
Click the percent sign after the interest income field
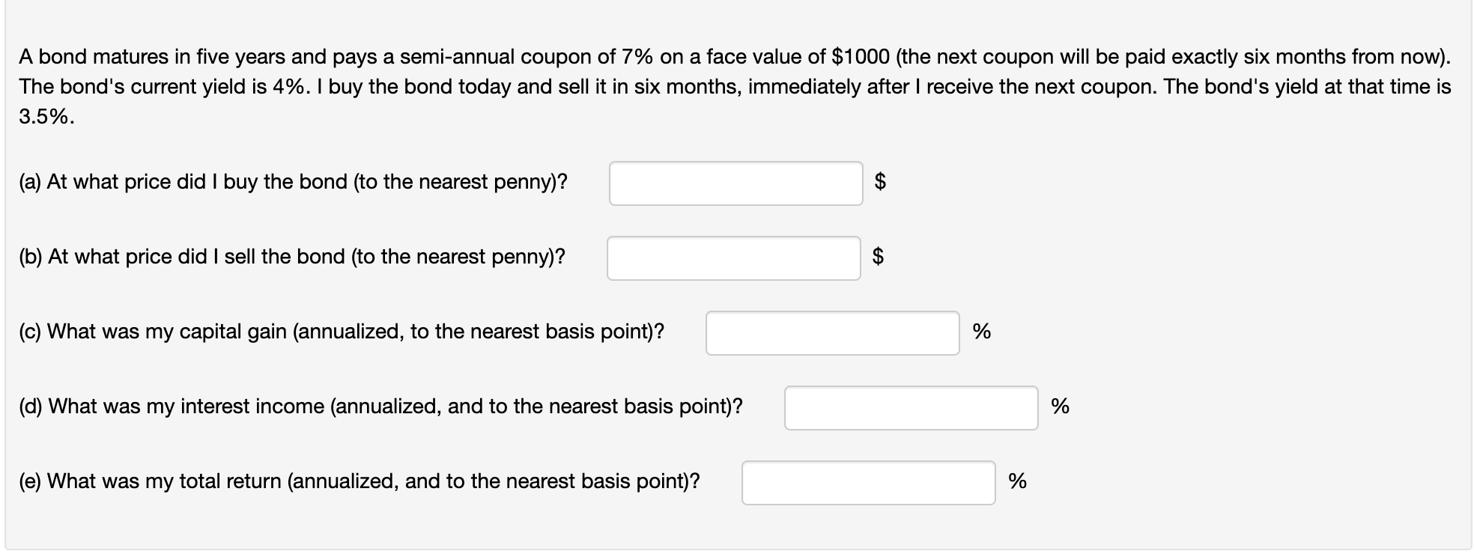pyautogui.click(x=1060, y=407)
